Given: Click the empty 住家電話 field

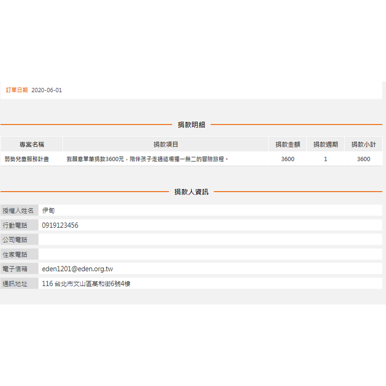Looking at the screenshot, I should click(210, 254).
